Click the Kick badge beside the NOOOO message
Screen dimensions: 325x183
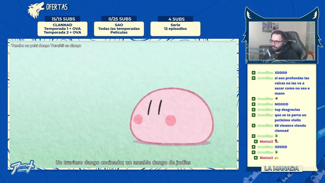[253, 104]
